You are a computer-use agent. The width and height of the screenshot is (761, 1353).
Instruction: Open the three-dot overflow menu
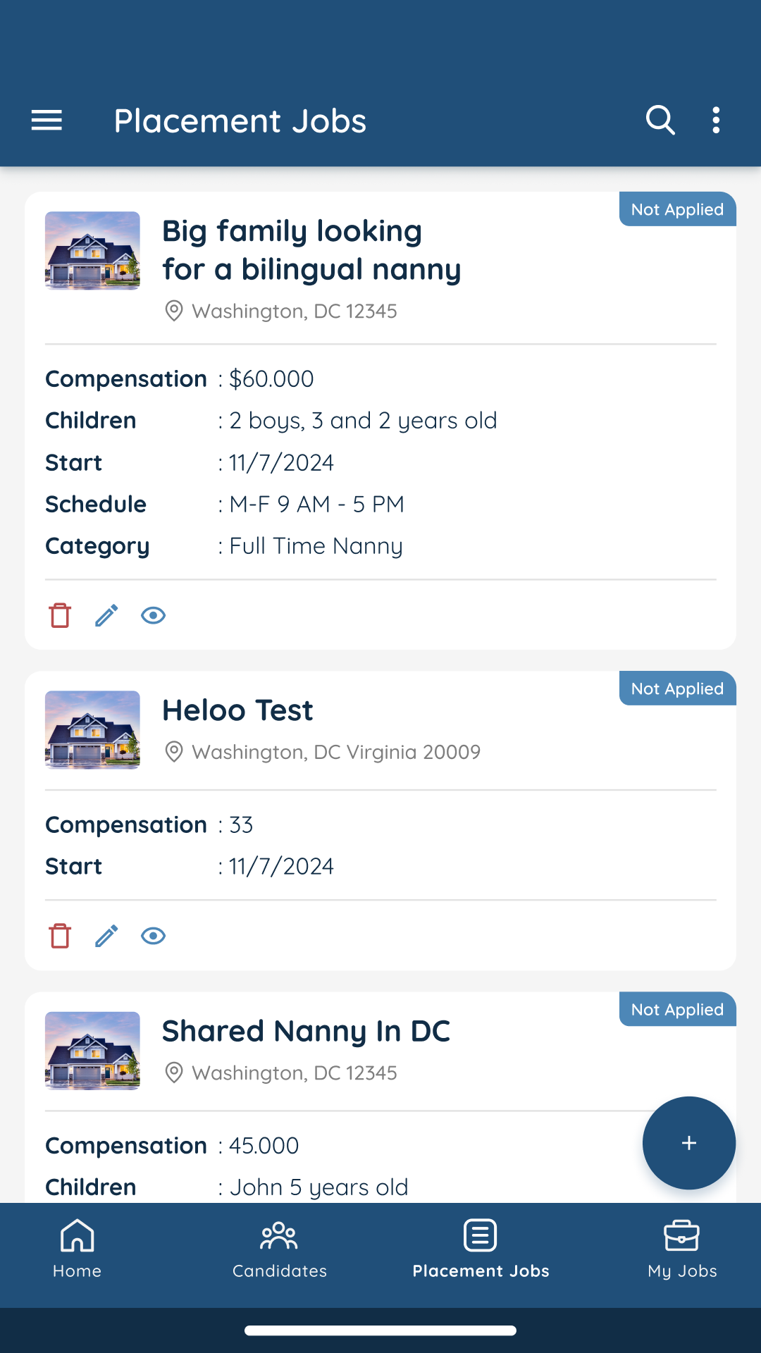click(716, 121)
